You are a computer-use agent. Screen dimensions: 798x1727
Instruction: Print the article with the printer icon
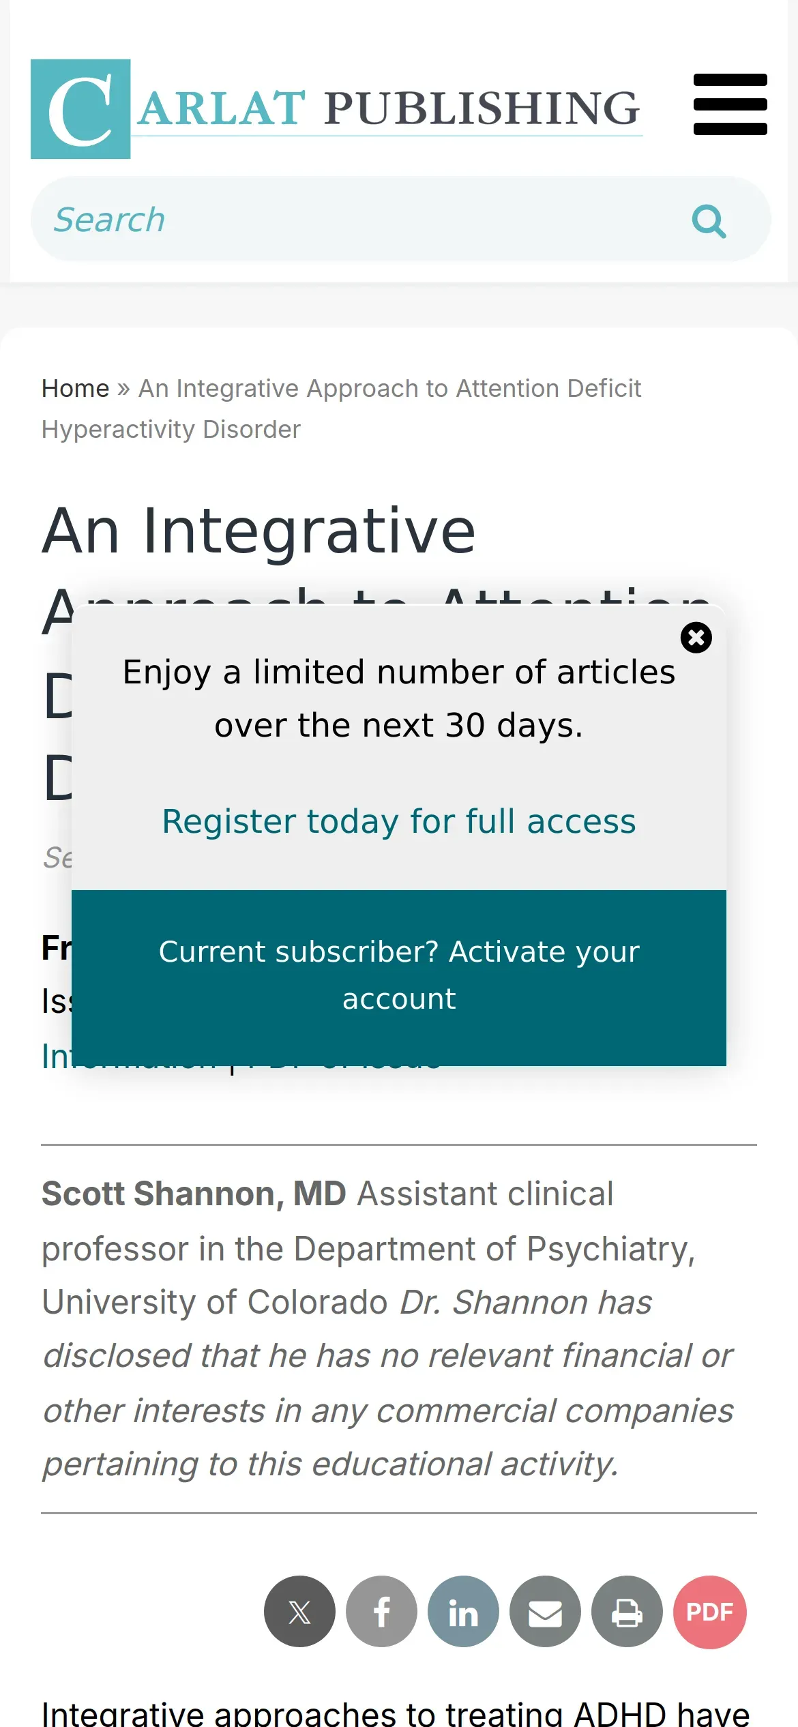pyautogui.click(x=627, y=1612)
